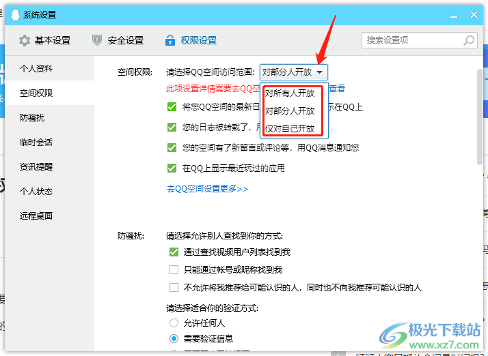Uncheck 通过查找视频用户列表找到我
Screen dimensions: 488x356
coord(174,252)
